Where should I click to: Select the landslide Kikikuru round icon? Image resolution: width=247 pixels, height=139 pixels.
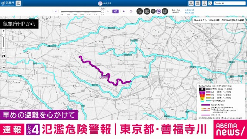pos(140,11)
